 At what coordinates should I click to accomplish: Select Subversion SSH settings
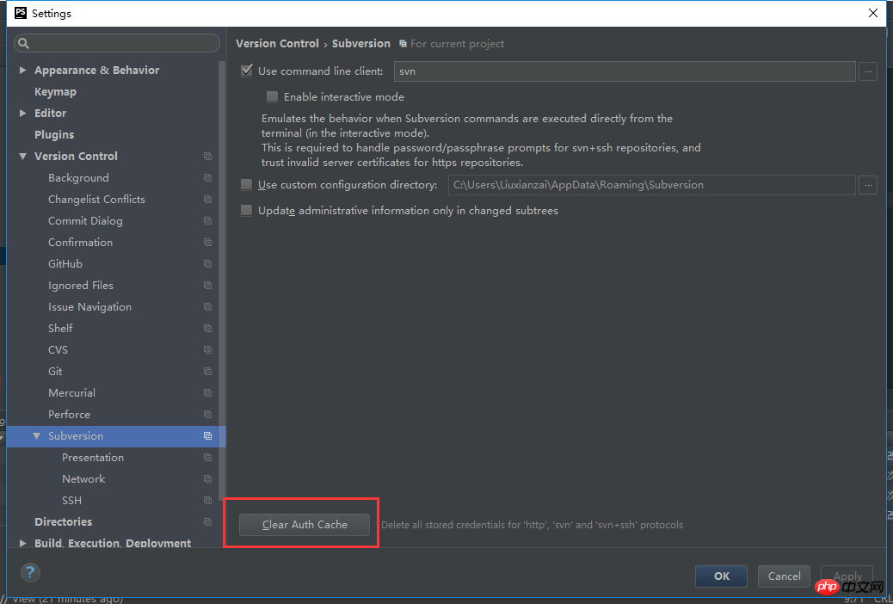click(x=71, y=500)
